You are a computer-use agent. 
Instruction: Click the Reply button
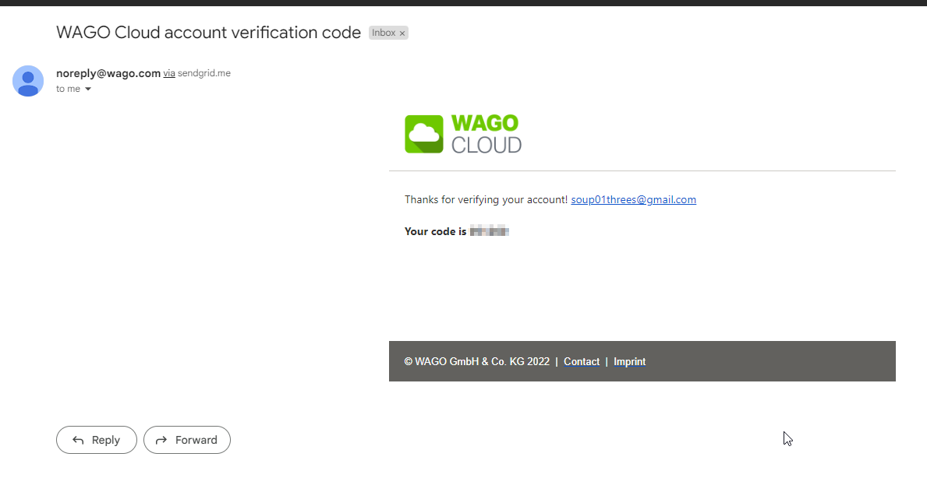point(97,440)
